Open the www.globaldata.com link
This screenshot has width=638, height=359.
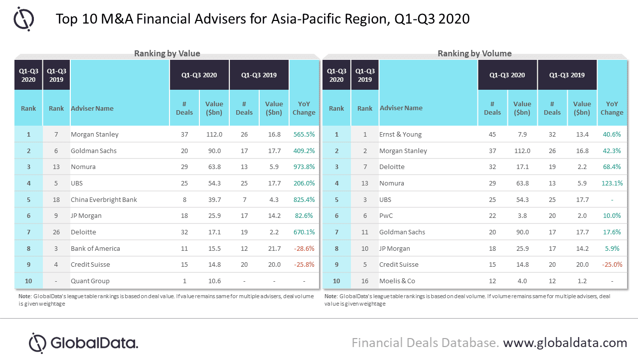point(565,343)
